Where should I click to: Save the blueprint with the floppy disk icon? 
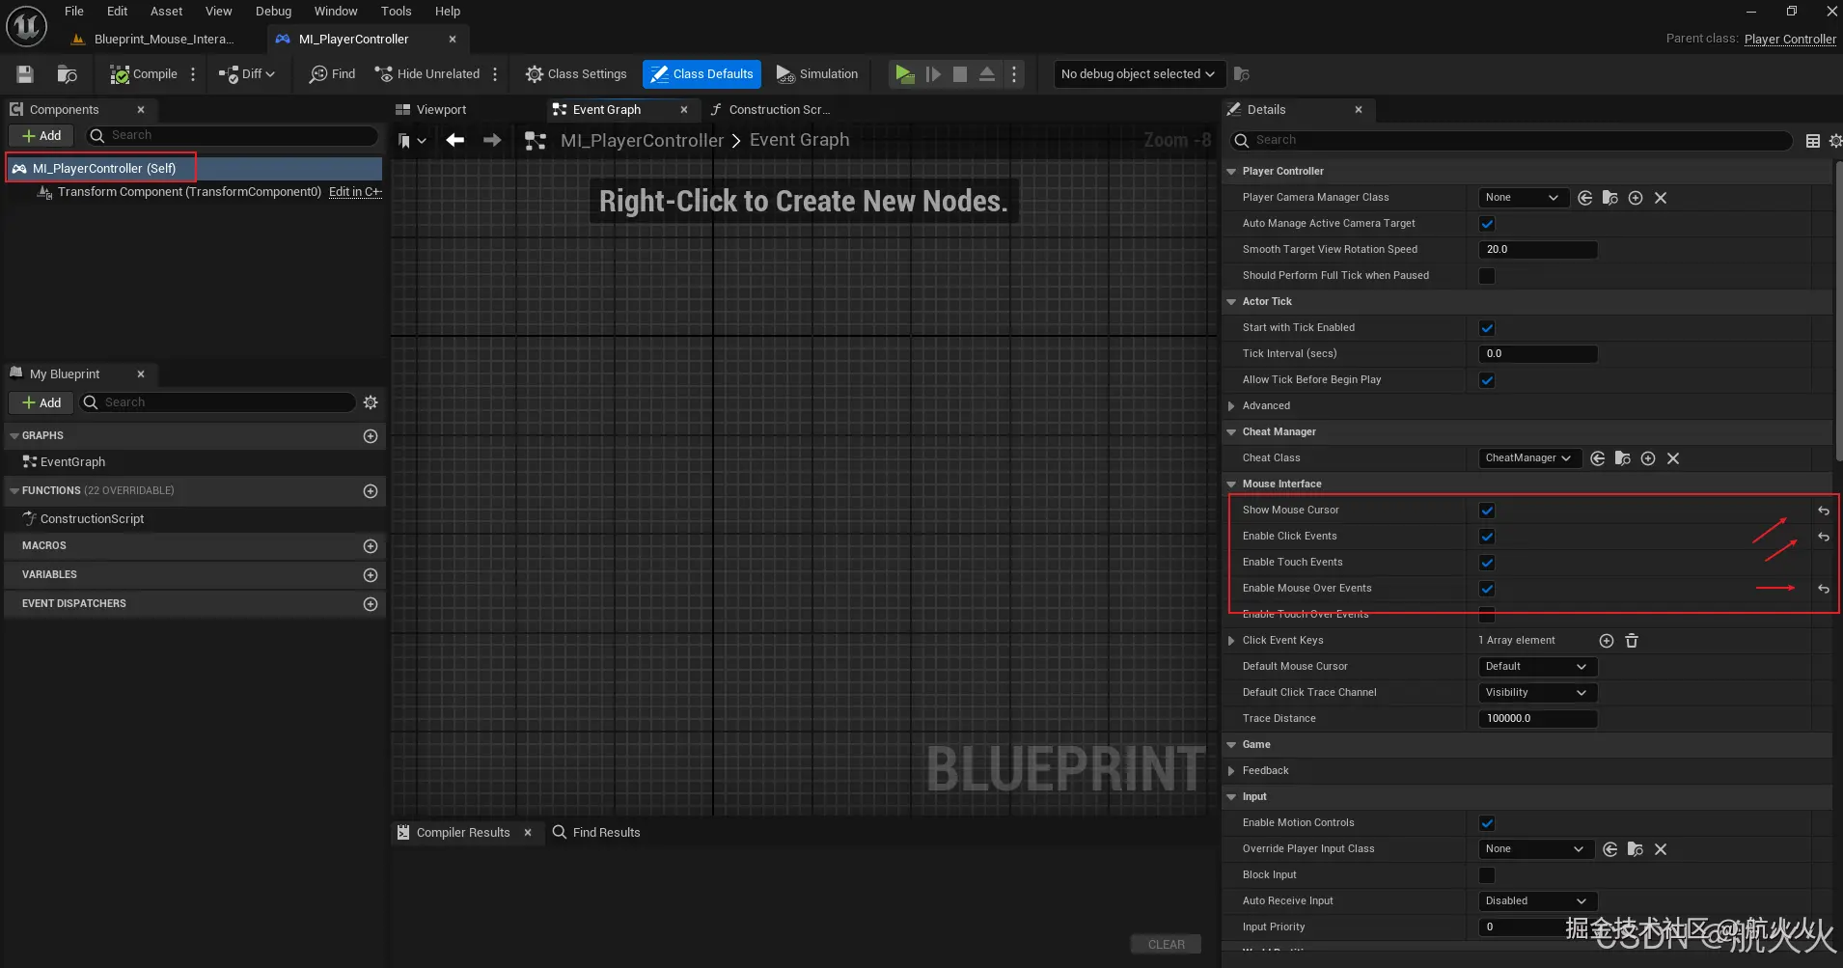click(25, 74)
